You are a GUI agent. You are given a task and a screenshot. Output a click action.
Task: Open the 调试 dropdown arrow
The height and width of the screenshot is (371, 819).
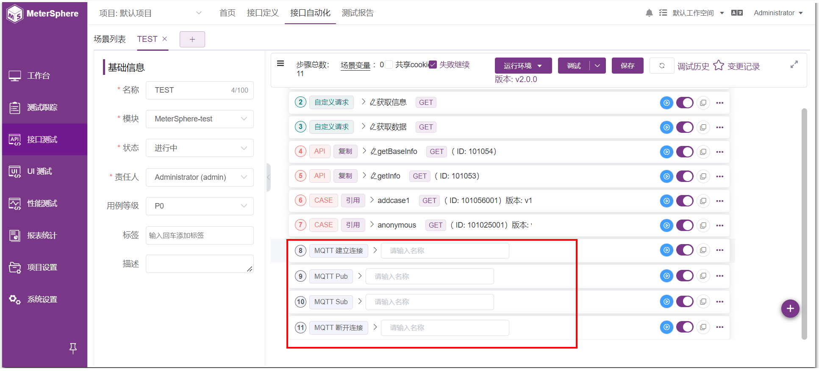(x=597, y=66)
